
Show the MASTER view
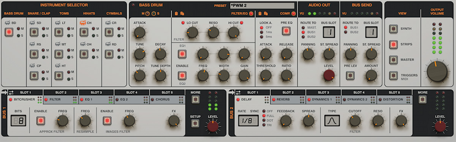[394, 60]
